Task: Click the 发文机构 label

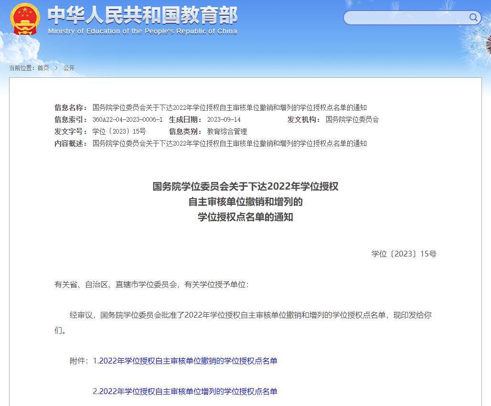Action: [x=304, y=120]
